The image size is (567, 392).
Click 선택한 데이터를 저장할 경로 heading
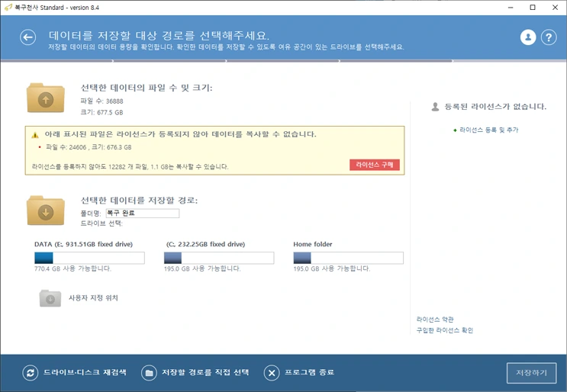coord(139,200)
